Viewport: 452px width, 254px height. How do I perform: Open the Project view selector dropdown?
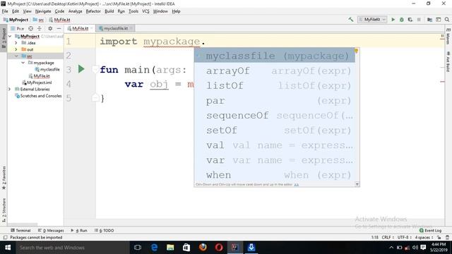[x=18, y=28]
